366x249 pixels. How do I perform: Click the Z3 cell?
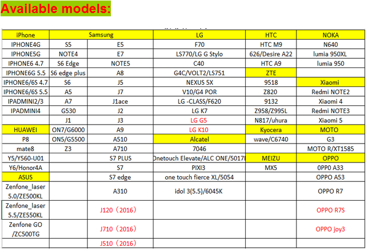tap(68, 148)
